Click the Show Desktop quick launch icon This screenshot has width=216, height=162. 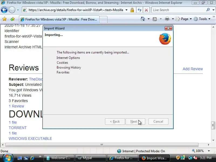[19, 158]
